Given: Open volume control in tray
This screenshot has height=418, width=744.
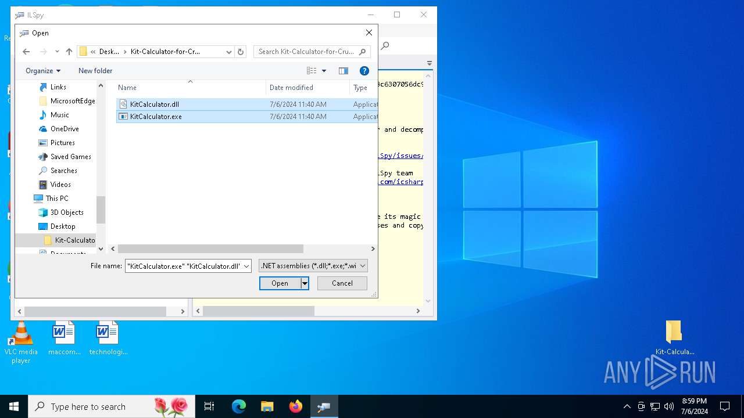Looking at the screenshot, I should (669, 406).
